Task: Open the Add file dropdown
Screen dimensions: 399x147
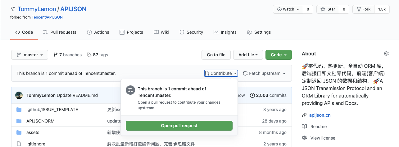Action: (248, 55)
